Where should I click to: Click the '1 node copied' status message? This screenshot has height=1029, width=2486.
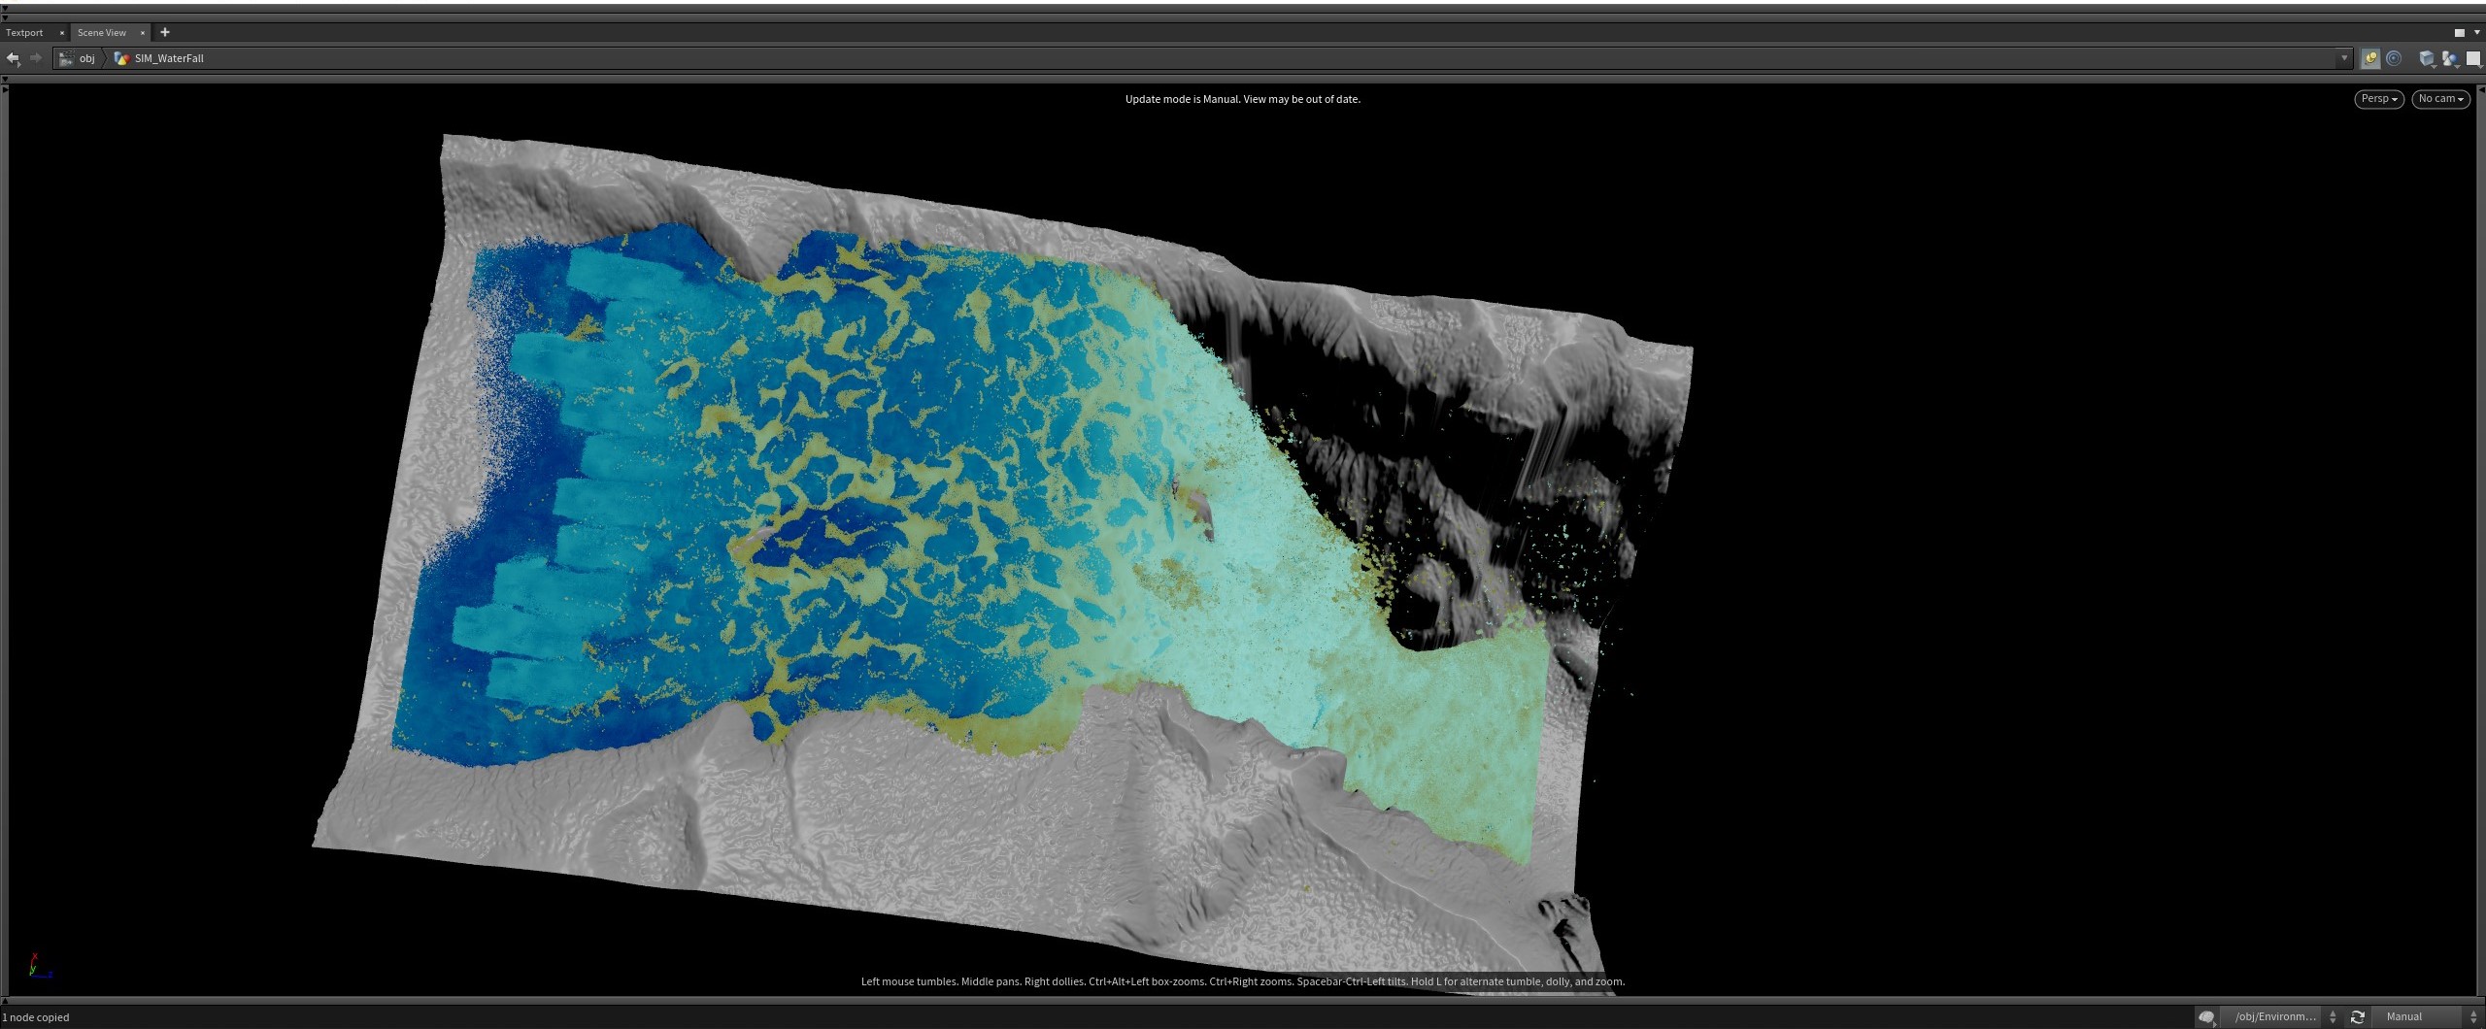pyautogui.click(x=36, y=1017)
